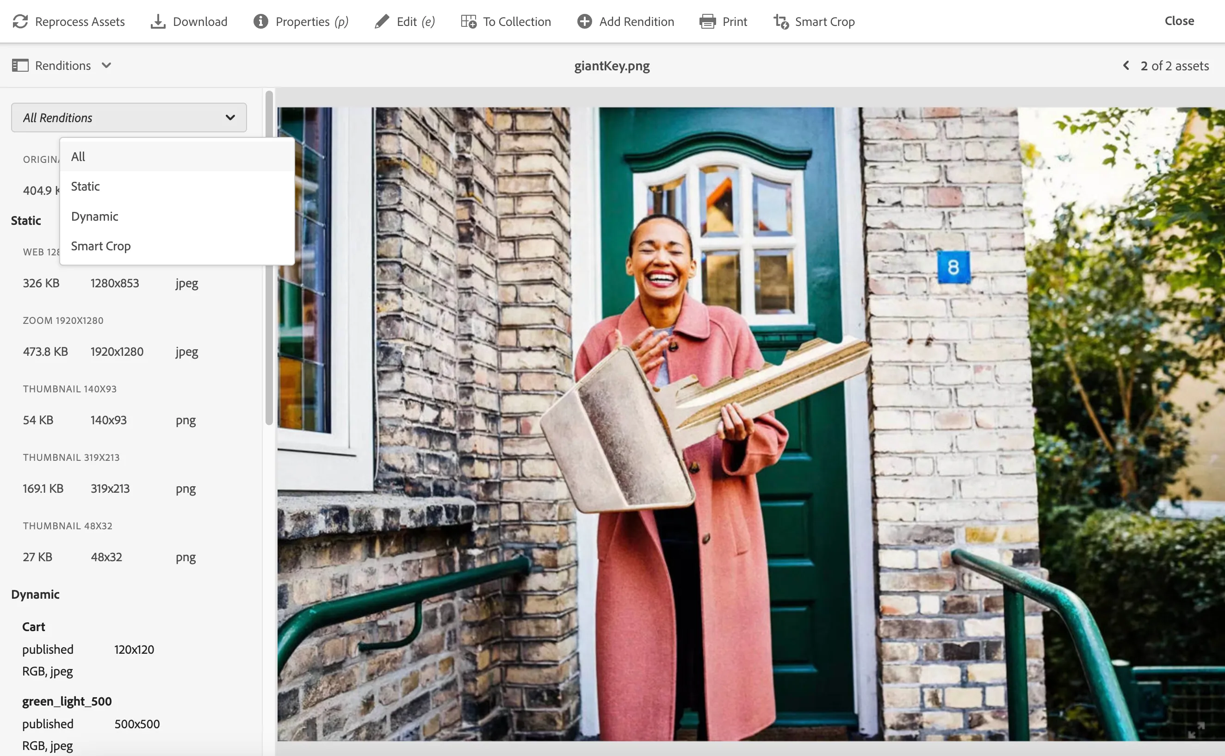Select All in renditions filter list
Screen dimensions: 1225x756
point(177,156)
